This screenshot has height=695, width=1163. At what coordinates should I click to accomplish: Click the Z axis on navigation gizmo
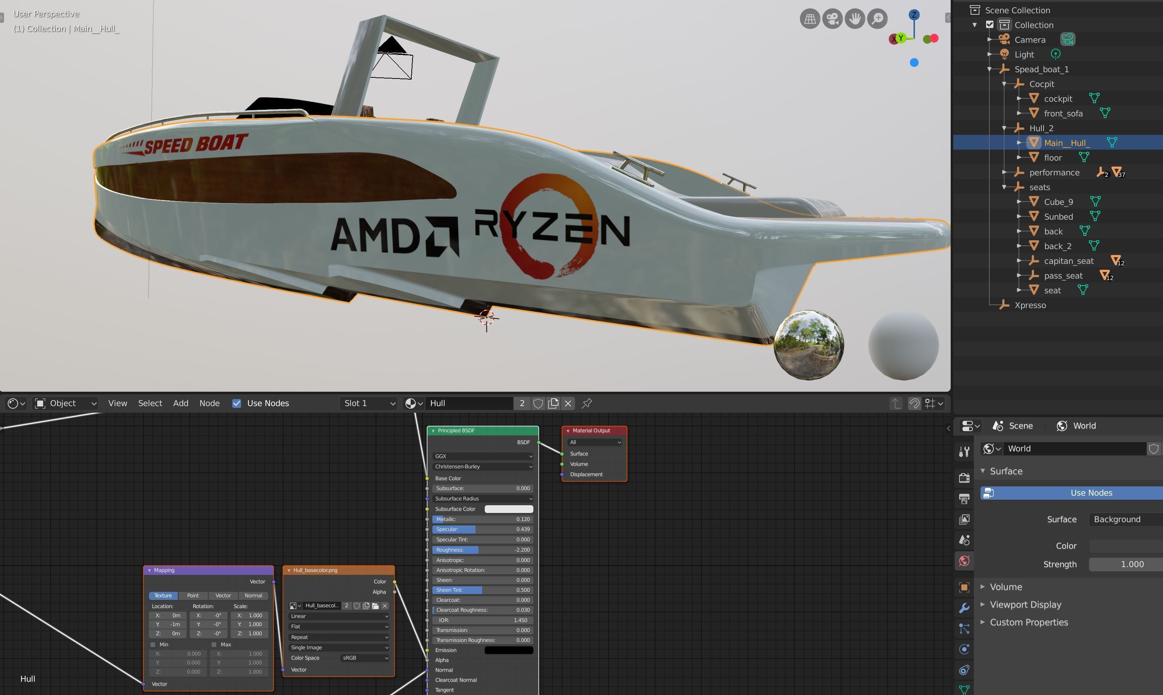click(x=914, y=14)
